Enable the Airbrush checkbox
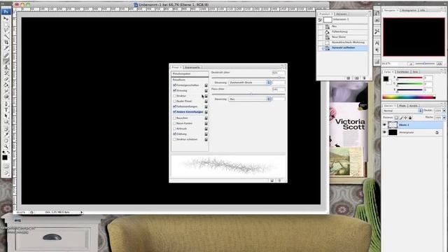This screenshot has height=252, width=448. [174, 129]
